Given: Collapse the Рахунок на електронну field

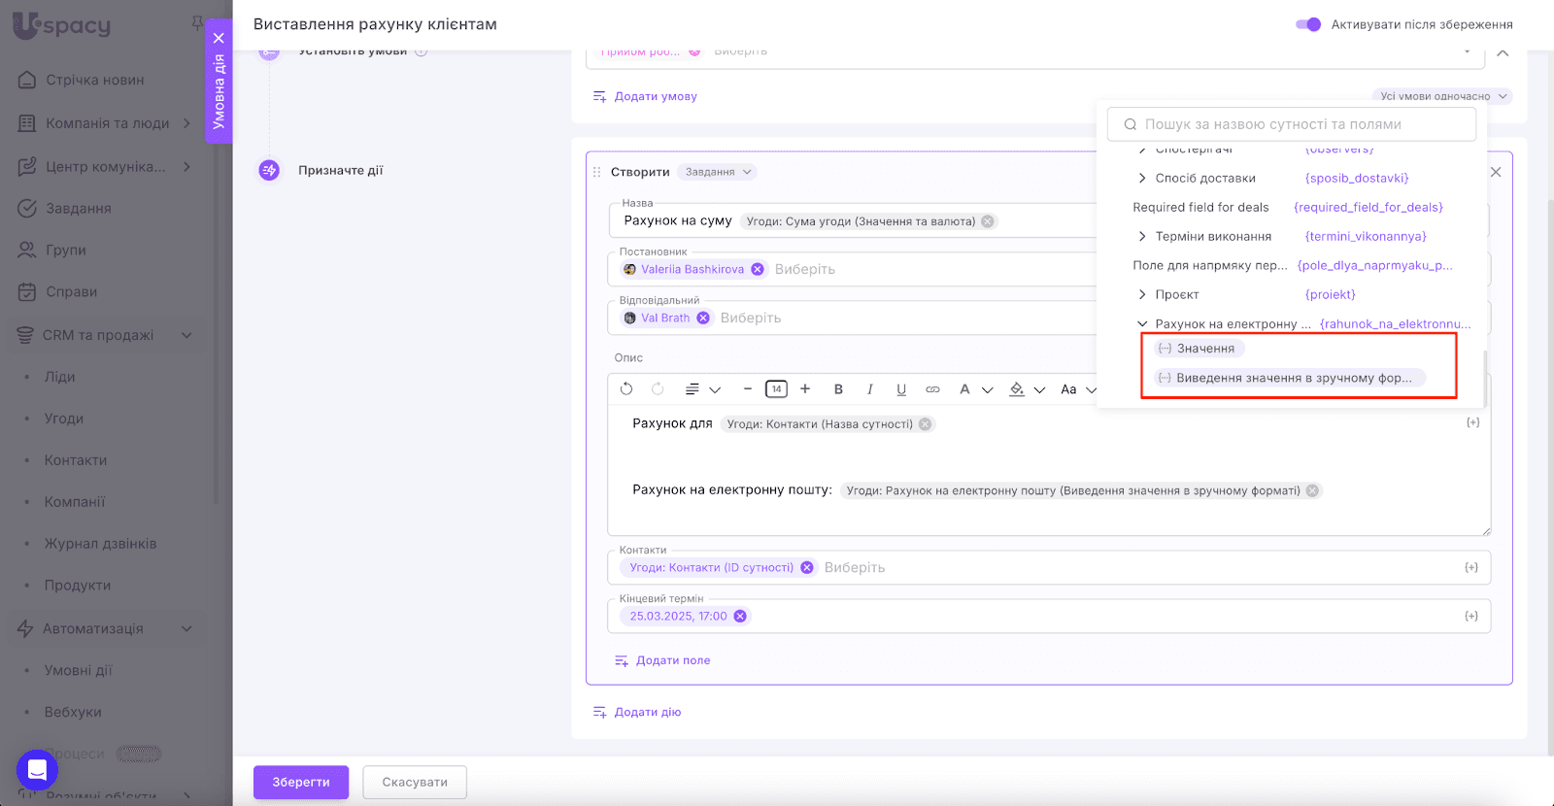Looking at the screenshot, I should pos(1142,324).
